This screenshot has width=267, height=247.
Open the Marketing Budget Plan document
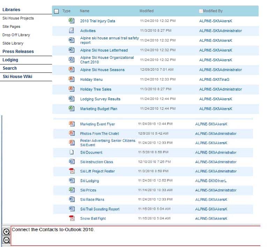[x=98, y=109]
